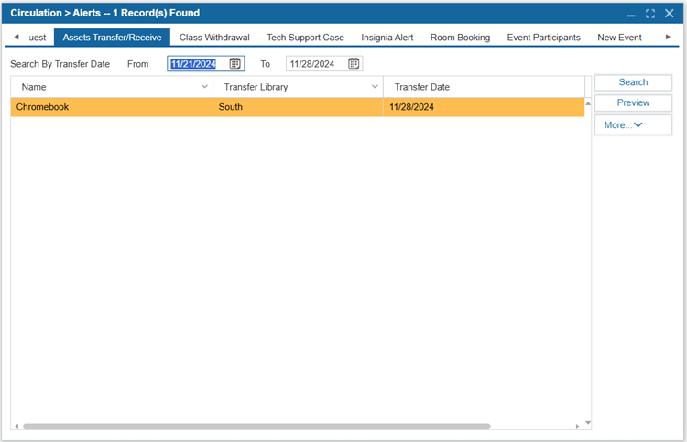Minimize the Alerts window
Screen dimensions: 687x442
[630, 14]
